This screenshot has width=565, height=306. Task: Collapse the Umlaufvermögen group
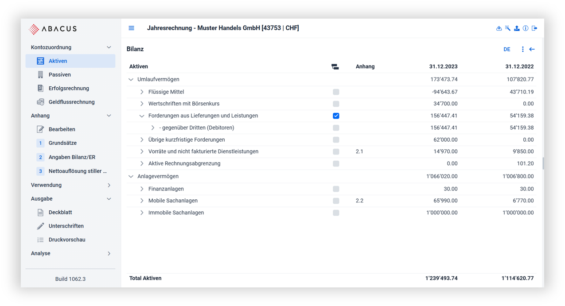pos(131,80)
